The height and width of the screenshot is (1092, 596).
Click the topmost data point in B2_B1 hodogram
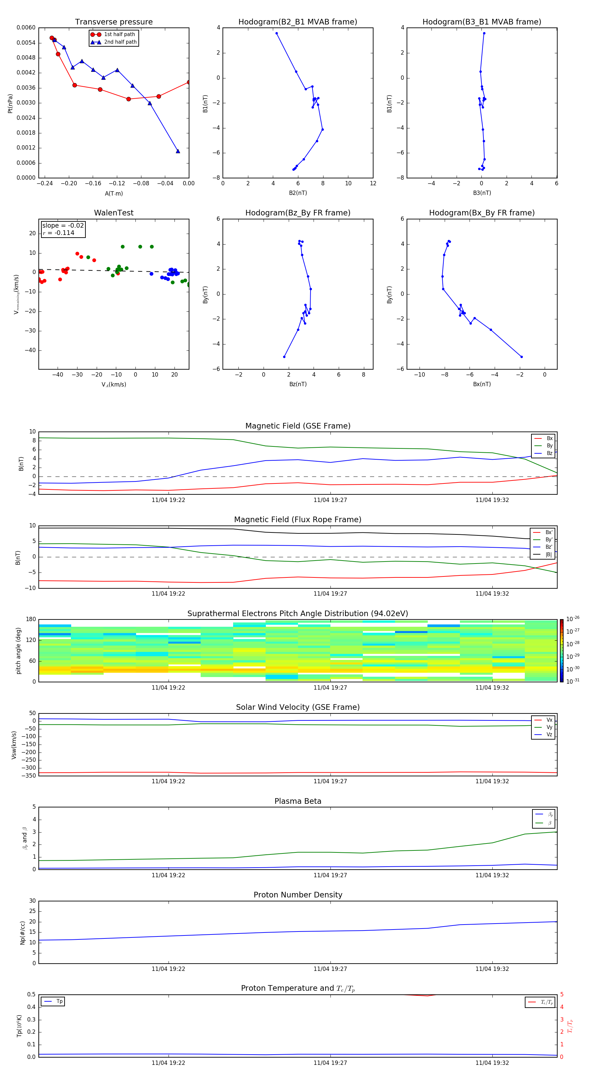coord(276,33)
